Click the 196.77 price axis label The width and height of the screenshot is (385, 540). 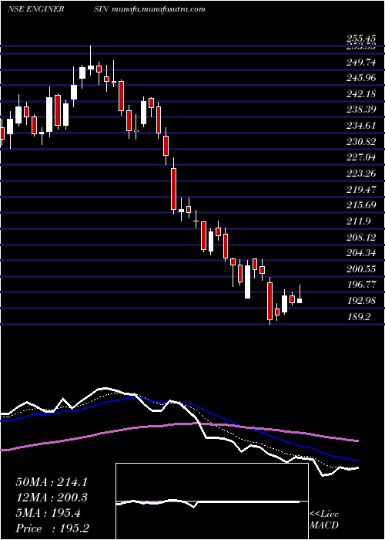pos(361,285)
